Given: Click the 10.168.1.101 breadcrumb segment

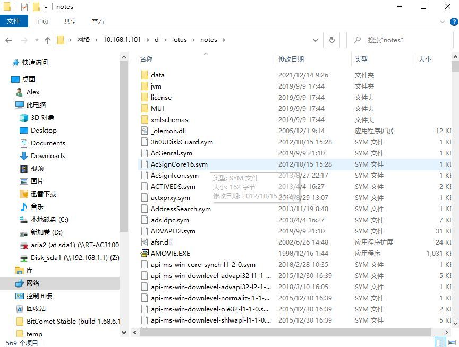Looking at the screenshot, I should pos(122,40).
